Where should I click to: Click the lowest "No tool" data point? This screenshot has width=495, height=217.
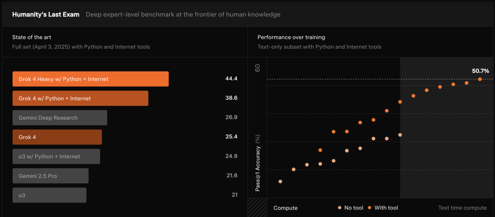(280, 182)
